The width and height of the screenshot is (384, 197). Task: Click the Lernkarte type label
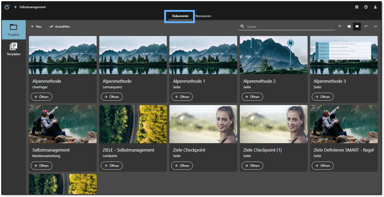coord(110,156)
